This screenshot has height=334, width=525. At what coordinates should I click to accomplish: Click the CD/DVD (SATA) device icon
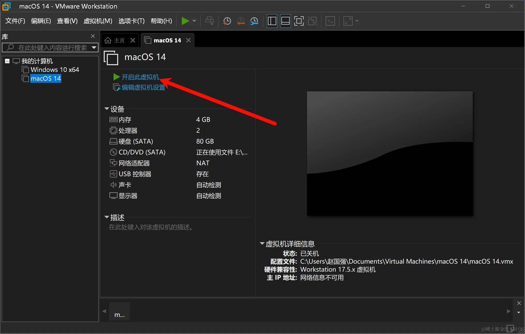tap(113, 152)
